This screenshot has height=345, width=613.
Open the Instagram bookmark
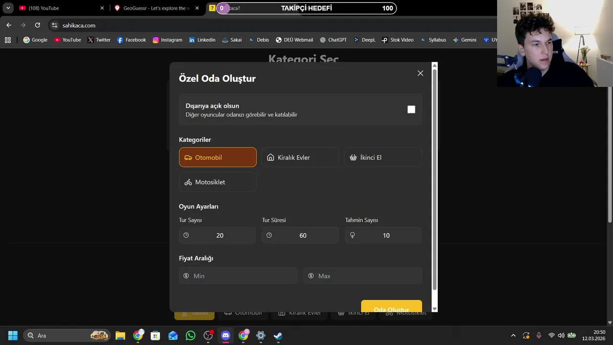[168, 40]
